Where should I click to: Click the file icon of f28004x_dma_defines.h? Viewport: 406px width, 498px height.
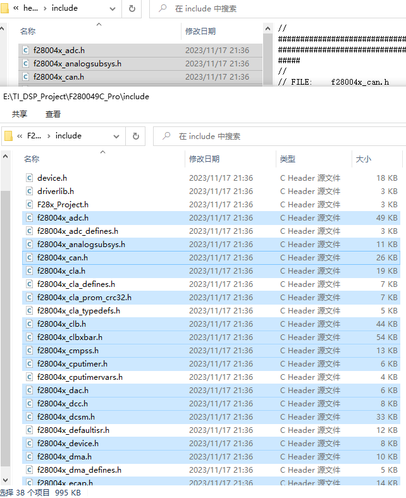point(29,470)
